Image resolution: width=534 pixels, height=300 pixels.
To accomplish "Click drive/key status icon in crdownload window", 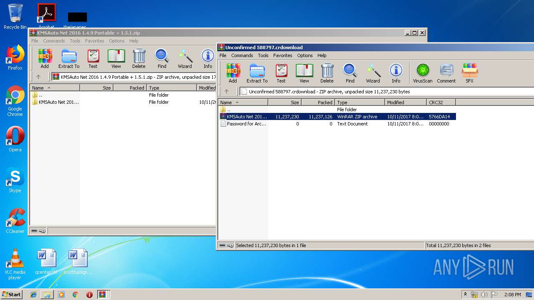I will click(x=227, y=245).
